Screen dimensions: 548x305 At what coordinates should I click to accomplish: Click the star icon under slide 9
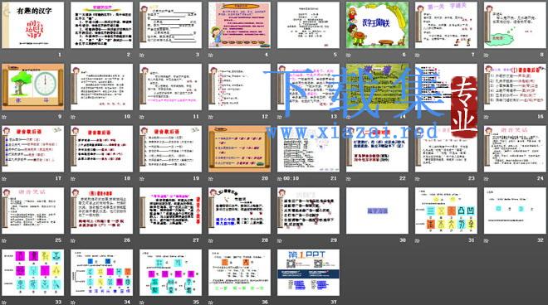tap(4, 117)
